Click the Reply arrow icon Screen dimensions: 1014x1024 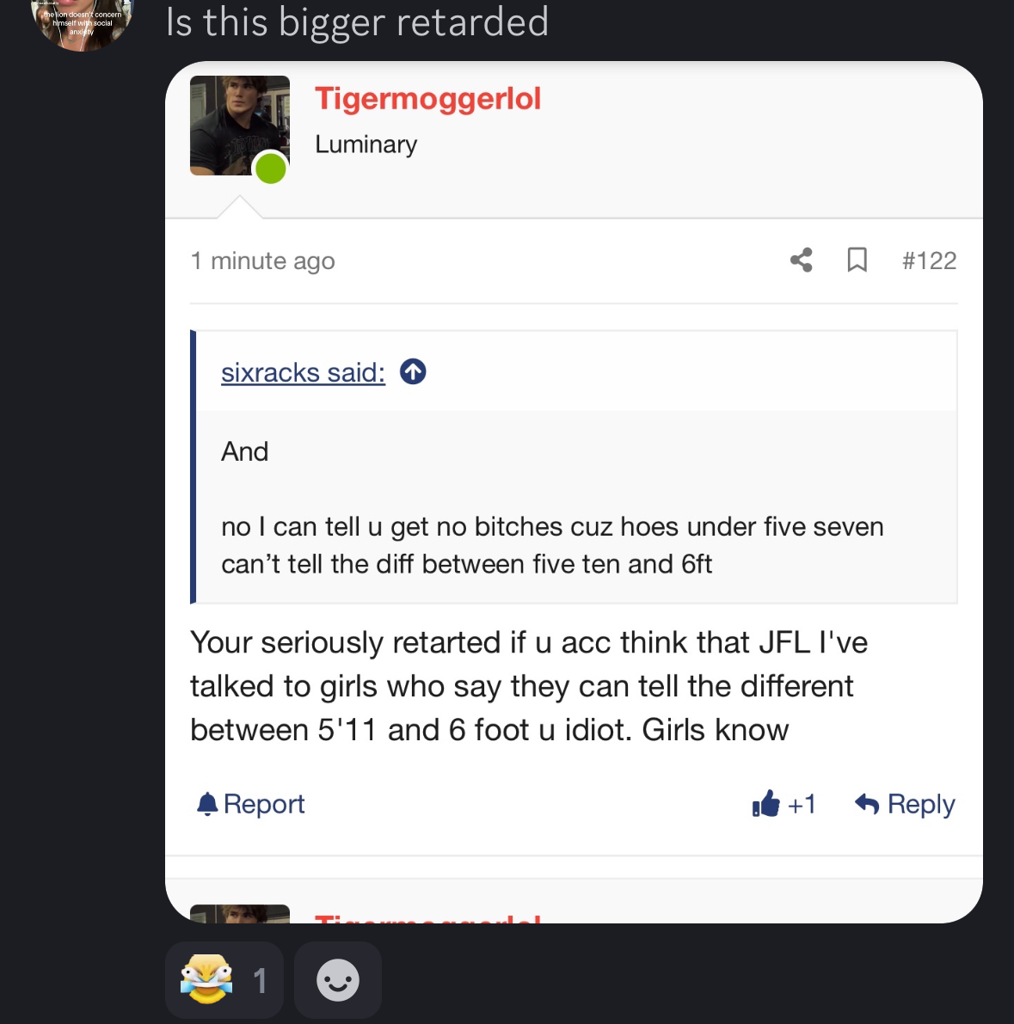867,804
